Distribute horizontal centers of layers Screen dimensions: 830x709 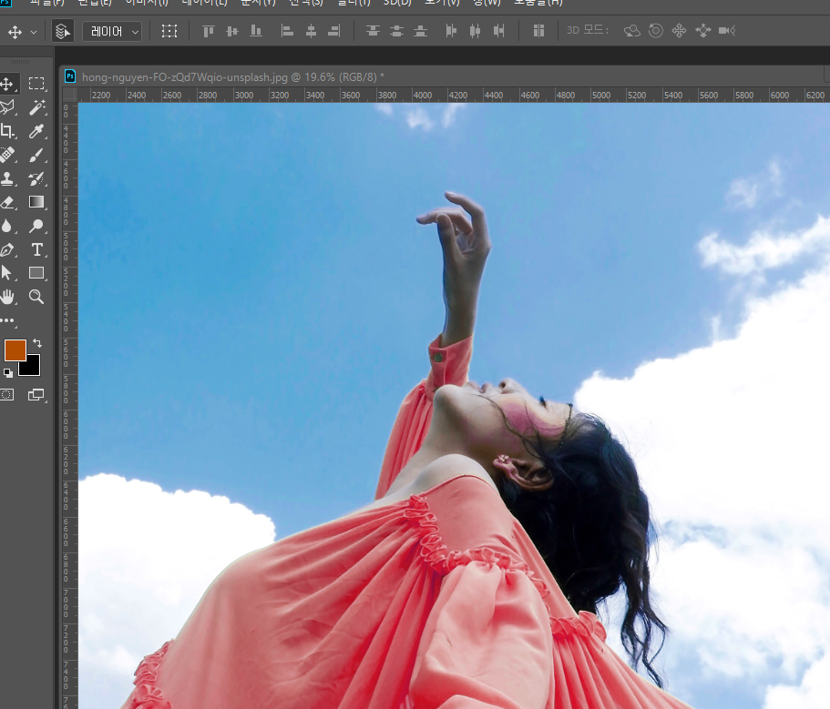pyautogui.click(x=475, y=31)
